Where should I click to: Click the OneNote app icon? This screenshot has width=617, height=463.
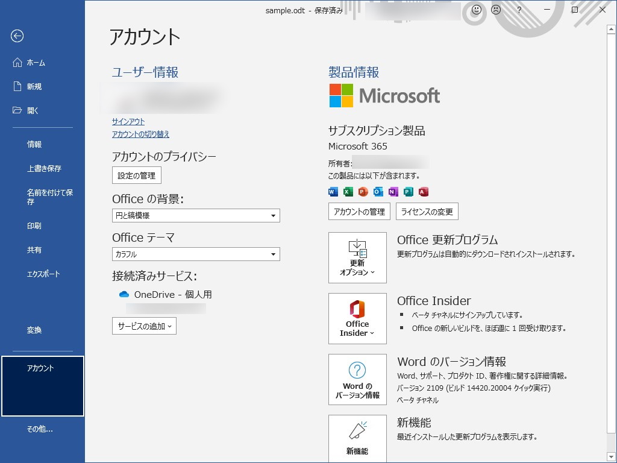click(x=393, y=192)
